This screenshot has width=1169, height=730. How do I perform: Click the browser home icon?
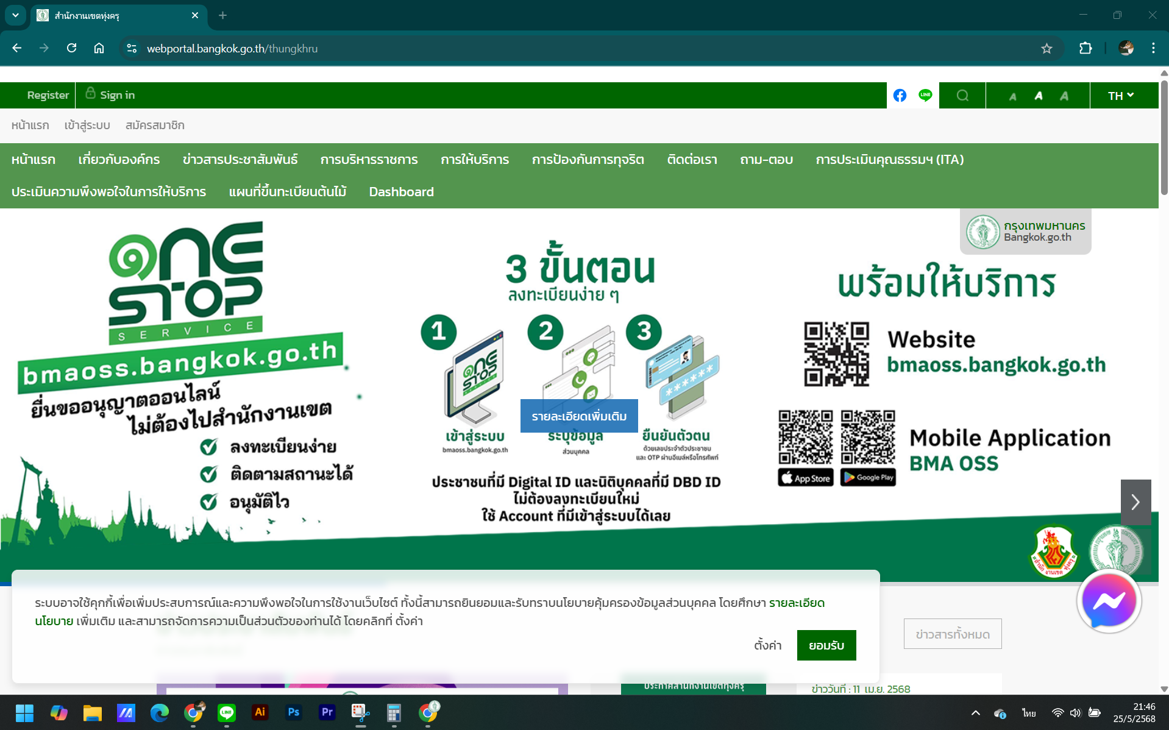99,48
